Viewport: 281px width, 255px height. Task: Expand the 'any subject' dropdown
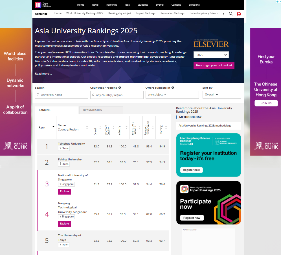tap(172, 95)
